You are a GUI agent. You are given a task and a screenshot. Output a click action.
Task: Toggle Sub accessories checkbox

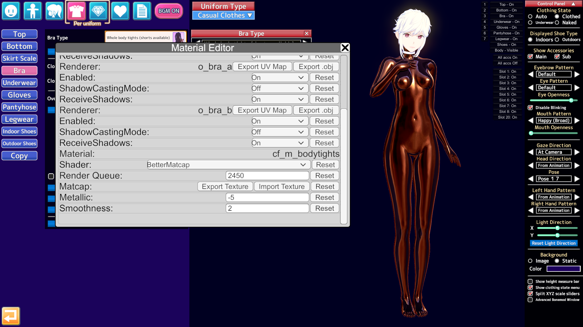[557, 57]
